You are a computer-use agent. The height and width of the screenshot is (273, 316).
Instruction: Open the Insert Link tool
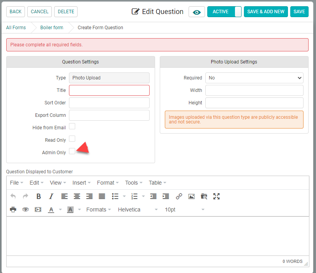(x=179, y=196)
